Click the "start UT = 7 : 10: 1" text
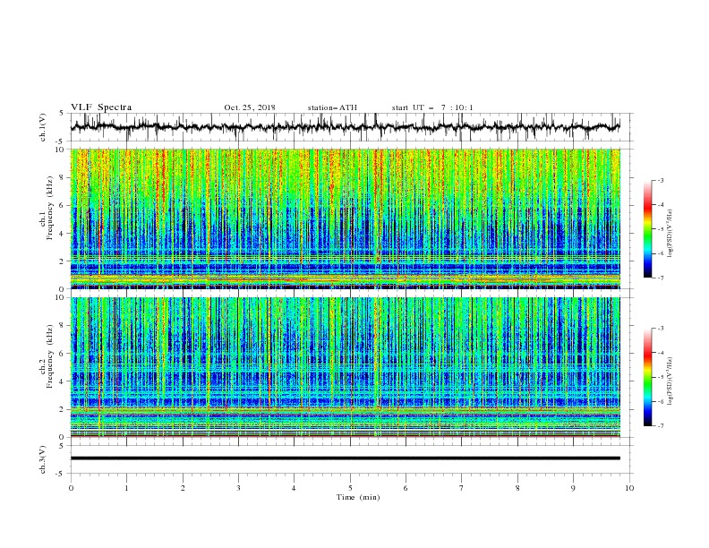Screen dimensions: 709x548 pos(432,107)
